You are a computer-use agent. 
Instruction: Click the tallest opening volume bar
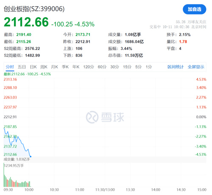tap(4, 175)
